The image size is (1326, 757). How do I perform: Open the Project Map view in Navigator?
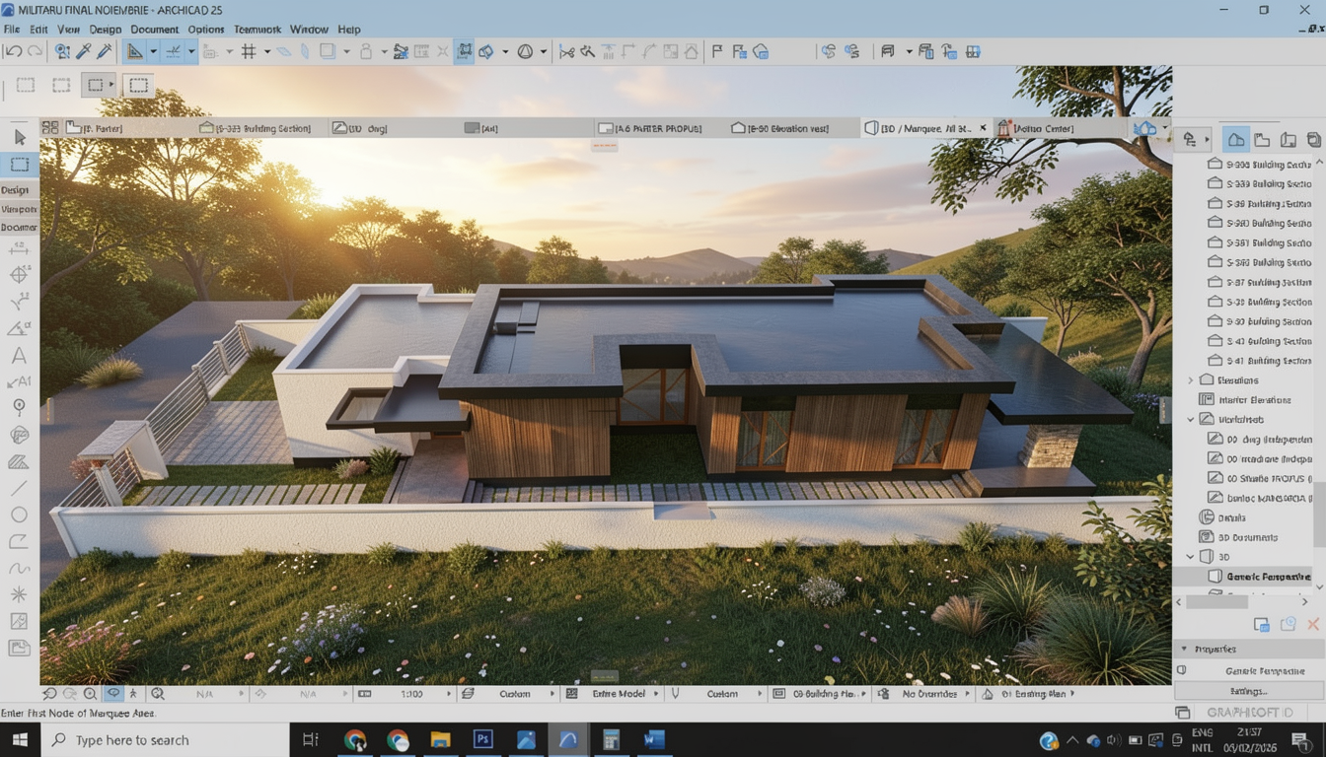pyautogui.click(x=1235, y=140)
